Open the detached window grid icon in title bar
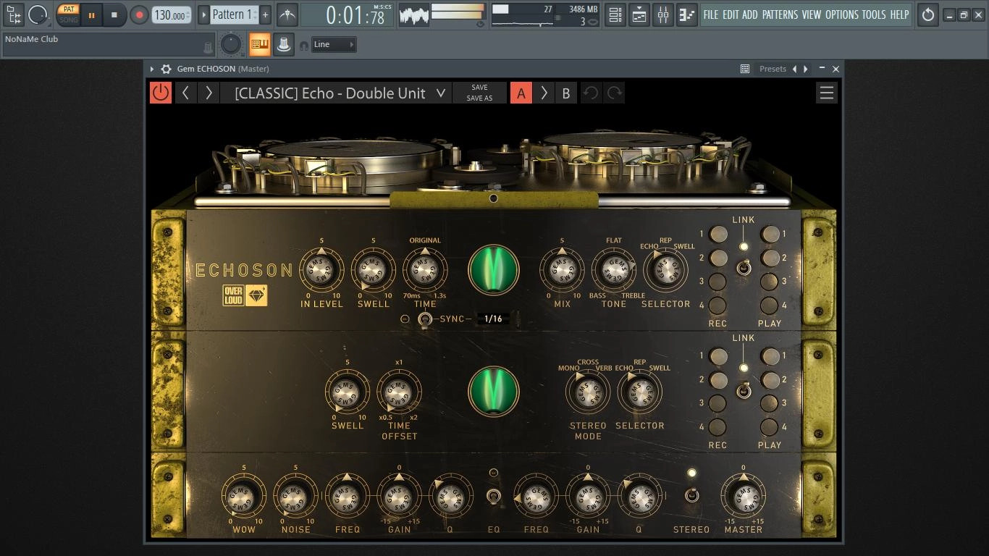 pos(744,69)
